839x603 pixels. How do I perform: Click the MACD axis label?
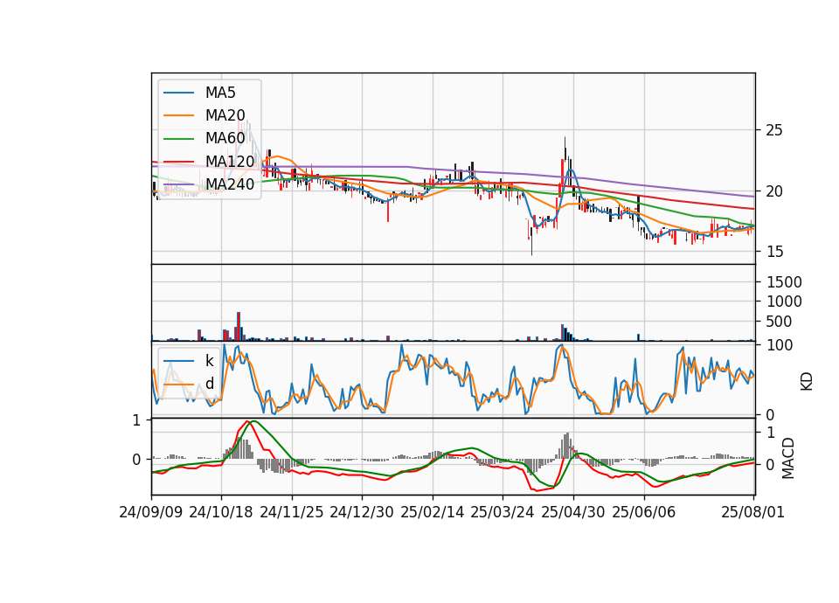click(x=788, y=458)
